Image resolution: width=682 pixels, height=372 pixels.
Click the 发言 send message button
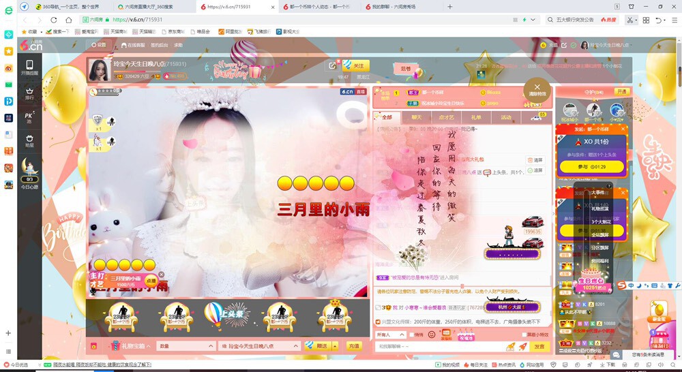click(x=539, y=346)
